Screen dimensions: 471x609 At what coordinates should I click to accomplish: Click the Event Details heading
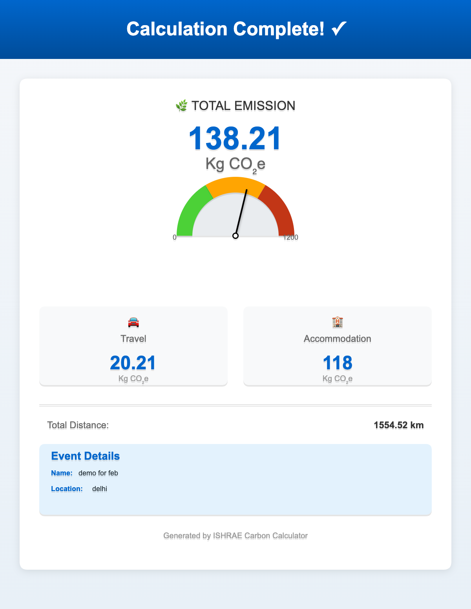tap(86, 456)
